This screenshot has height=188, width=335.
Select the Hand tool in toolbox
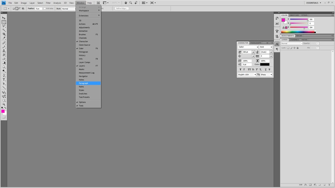coord(4,100)
